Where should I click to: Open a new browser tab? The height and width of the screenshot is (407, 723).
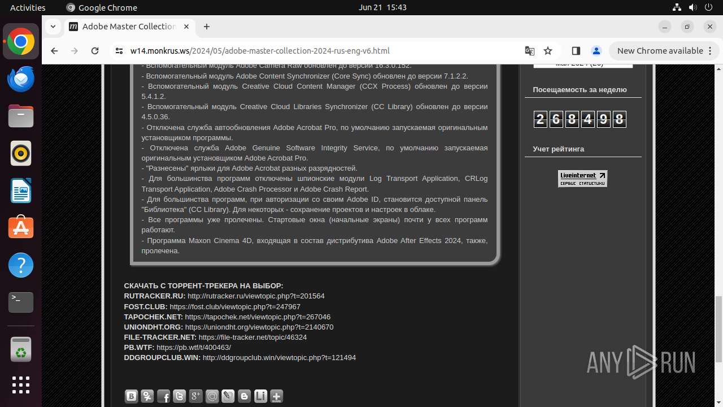tap(207, 27)
